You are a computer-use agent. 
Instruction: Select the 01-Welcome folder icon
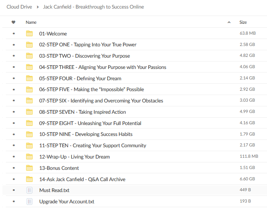click(30, 33)
